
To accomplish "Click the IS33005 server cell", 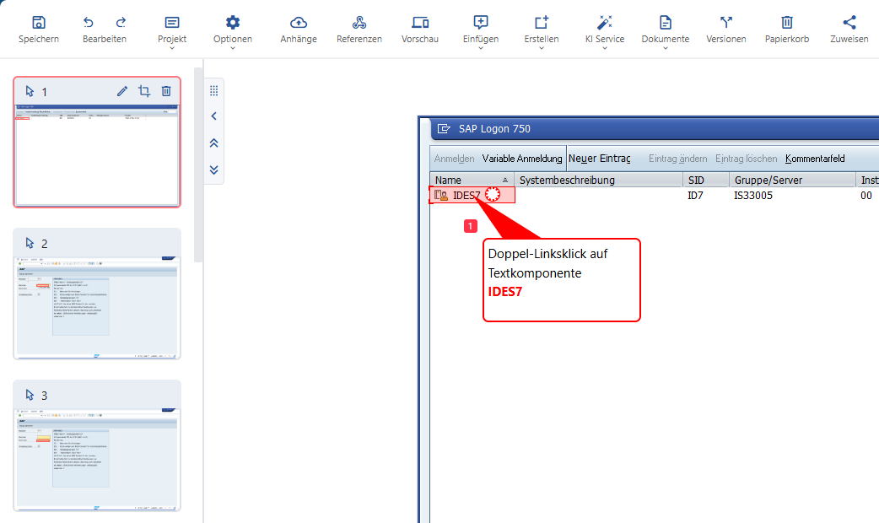I will [x=752, y=196].
